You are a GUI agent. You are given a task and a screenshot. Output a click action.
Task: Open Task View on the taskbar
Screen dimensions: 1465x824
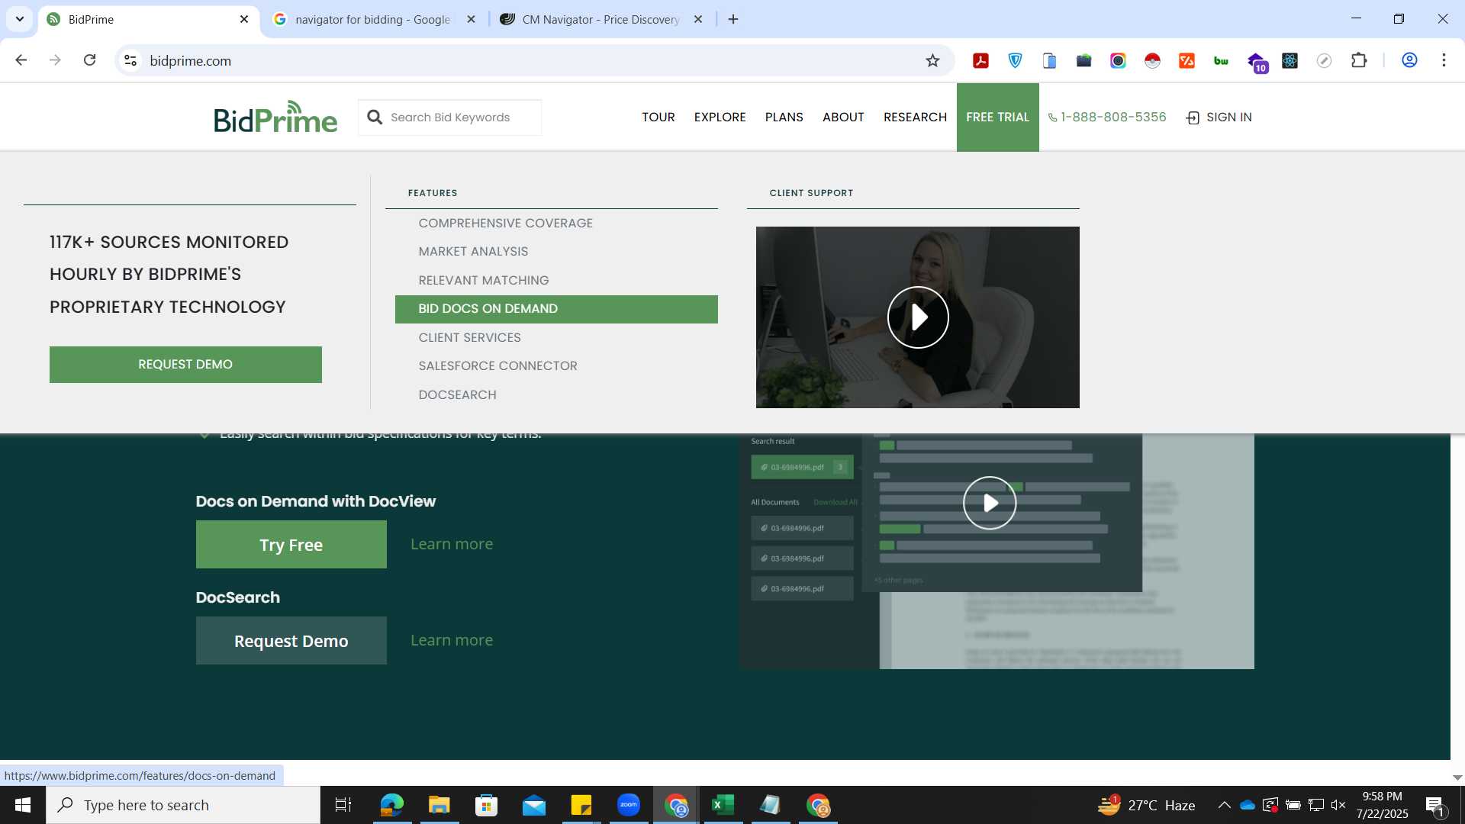click(343, 805)
